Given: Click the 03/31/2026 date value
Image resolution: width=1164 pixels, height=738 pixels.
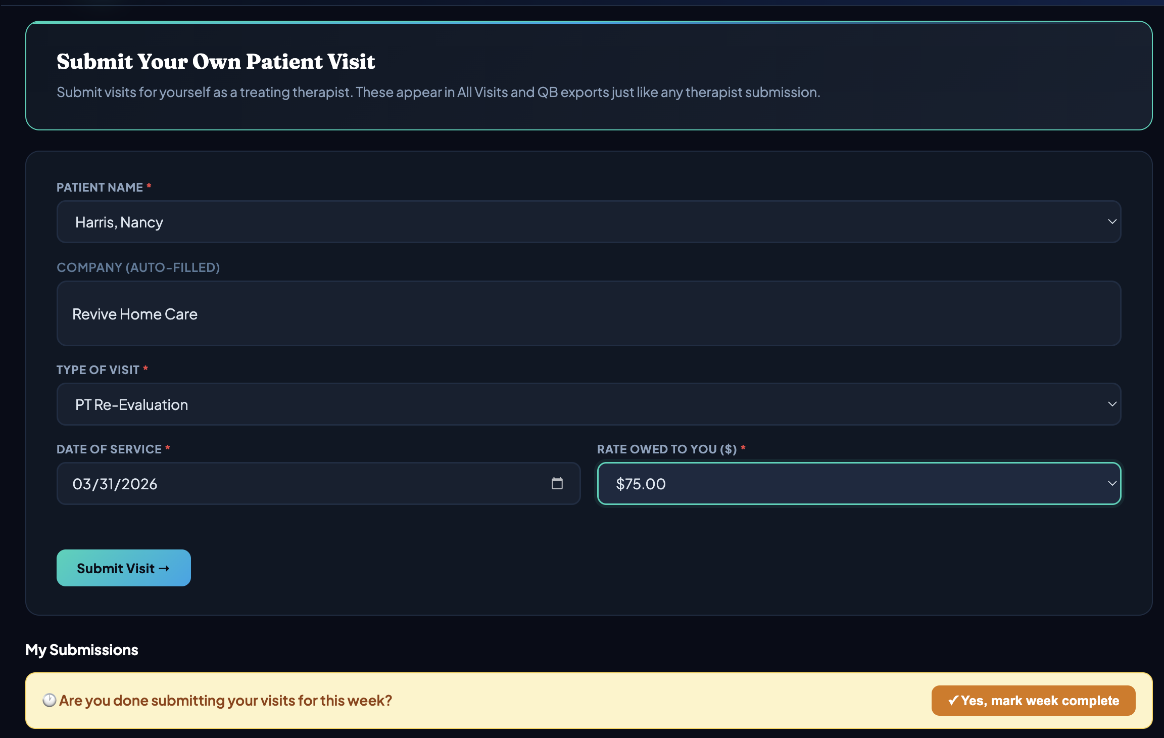Looking at the screenshot, I should pos(115,484).
